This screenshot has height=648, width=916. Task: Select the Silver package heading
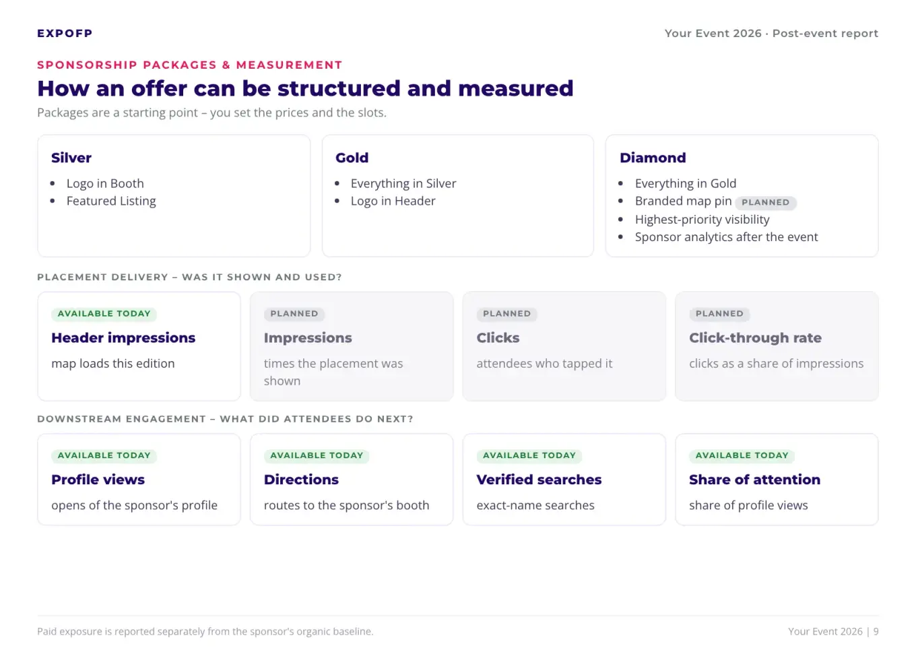click(x=71, y=158)
